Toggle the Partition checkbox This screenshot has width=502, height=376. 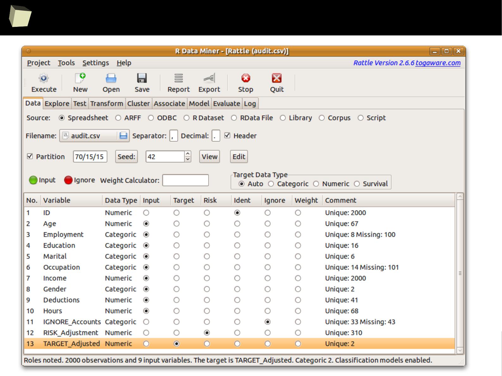click(30, 156)
